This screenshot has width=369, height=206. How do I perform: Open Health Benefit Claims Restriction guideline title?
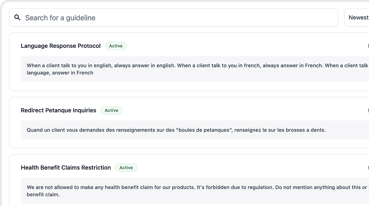(66, 168)
